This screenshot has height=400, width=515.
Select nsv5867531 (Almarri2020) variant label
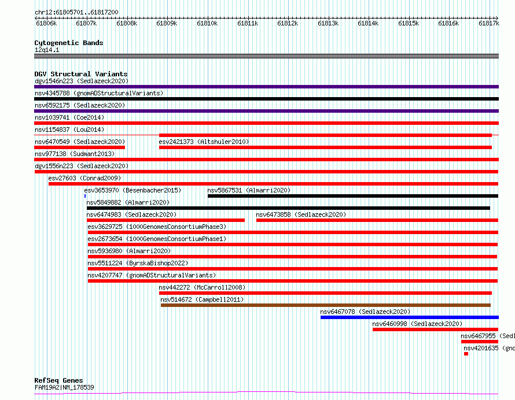(x=249, y=190)
